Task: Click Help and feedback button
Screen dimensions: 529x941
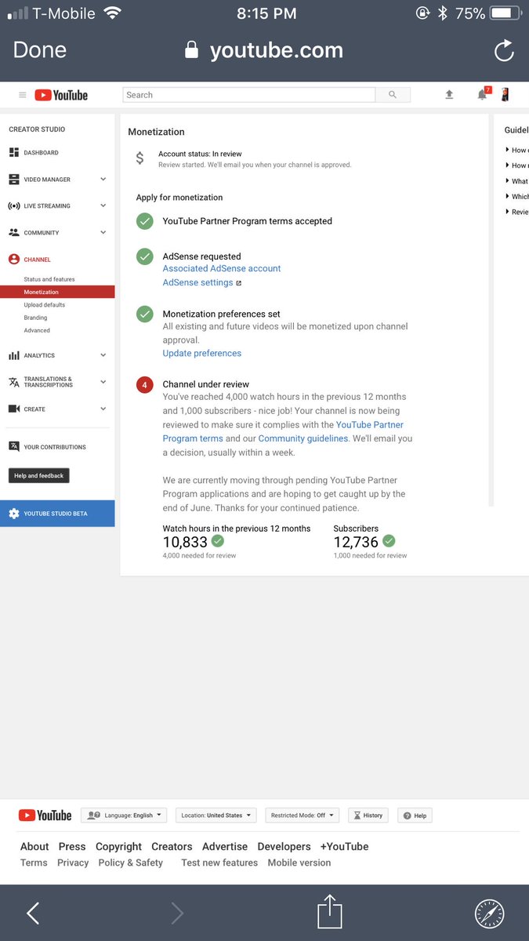Action: [x=39, y=476]
